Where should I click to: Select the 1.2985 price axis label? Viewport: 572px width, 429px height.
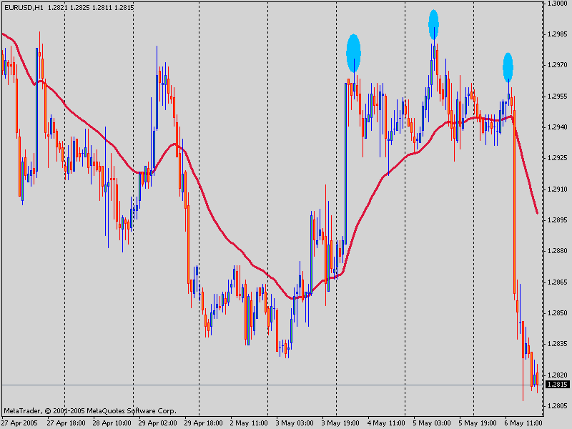coord(558,34)
